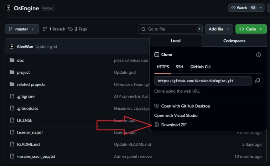Open the related projects folder

coord(31,84)
